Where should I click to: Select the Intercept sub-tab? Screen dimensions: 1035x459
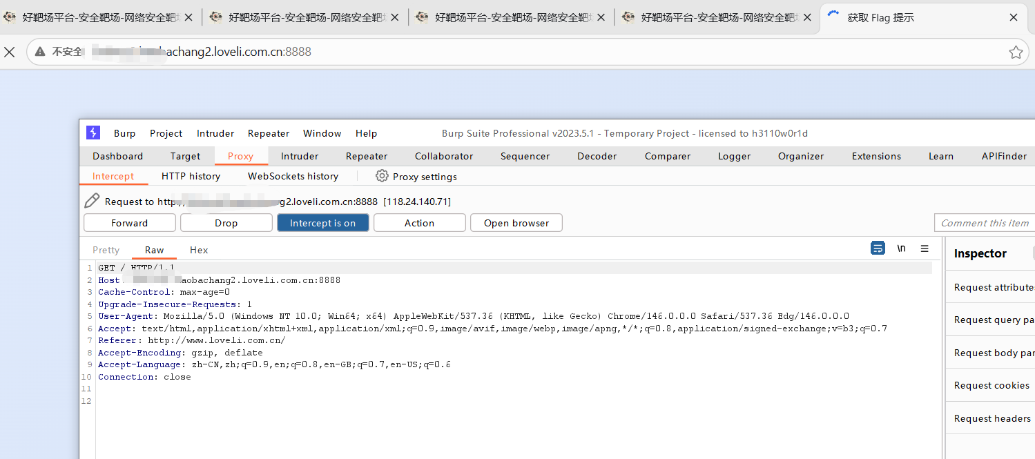[x=113, y=176]
